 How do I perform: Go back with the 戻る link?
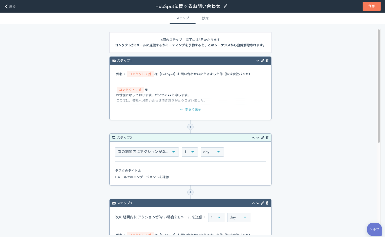(x=10, y=6)
